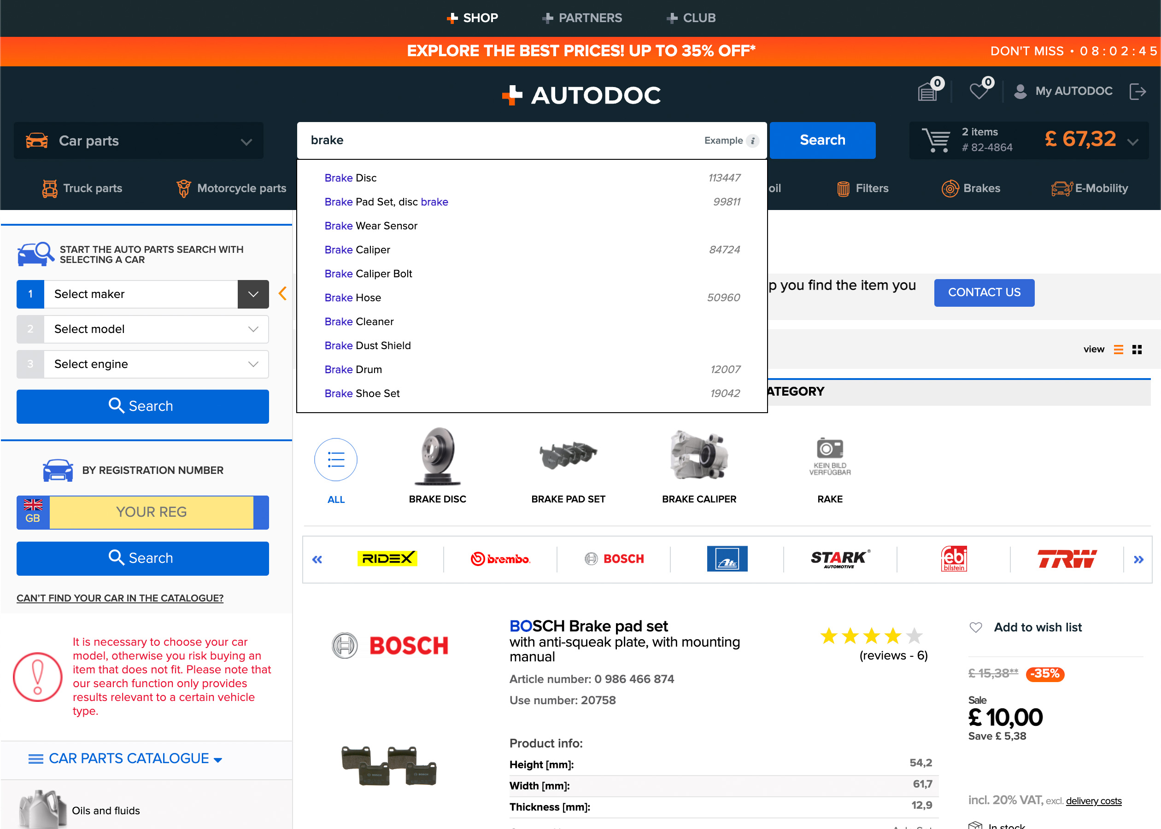Select the Truck parts category icon

point(49,188)
